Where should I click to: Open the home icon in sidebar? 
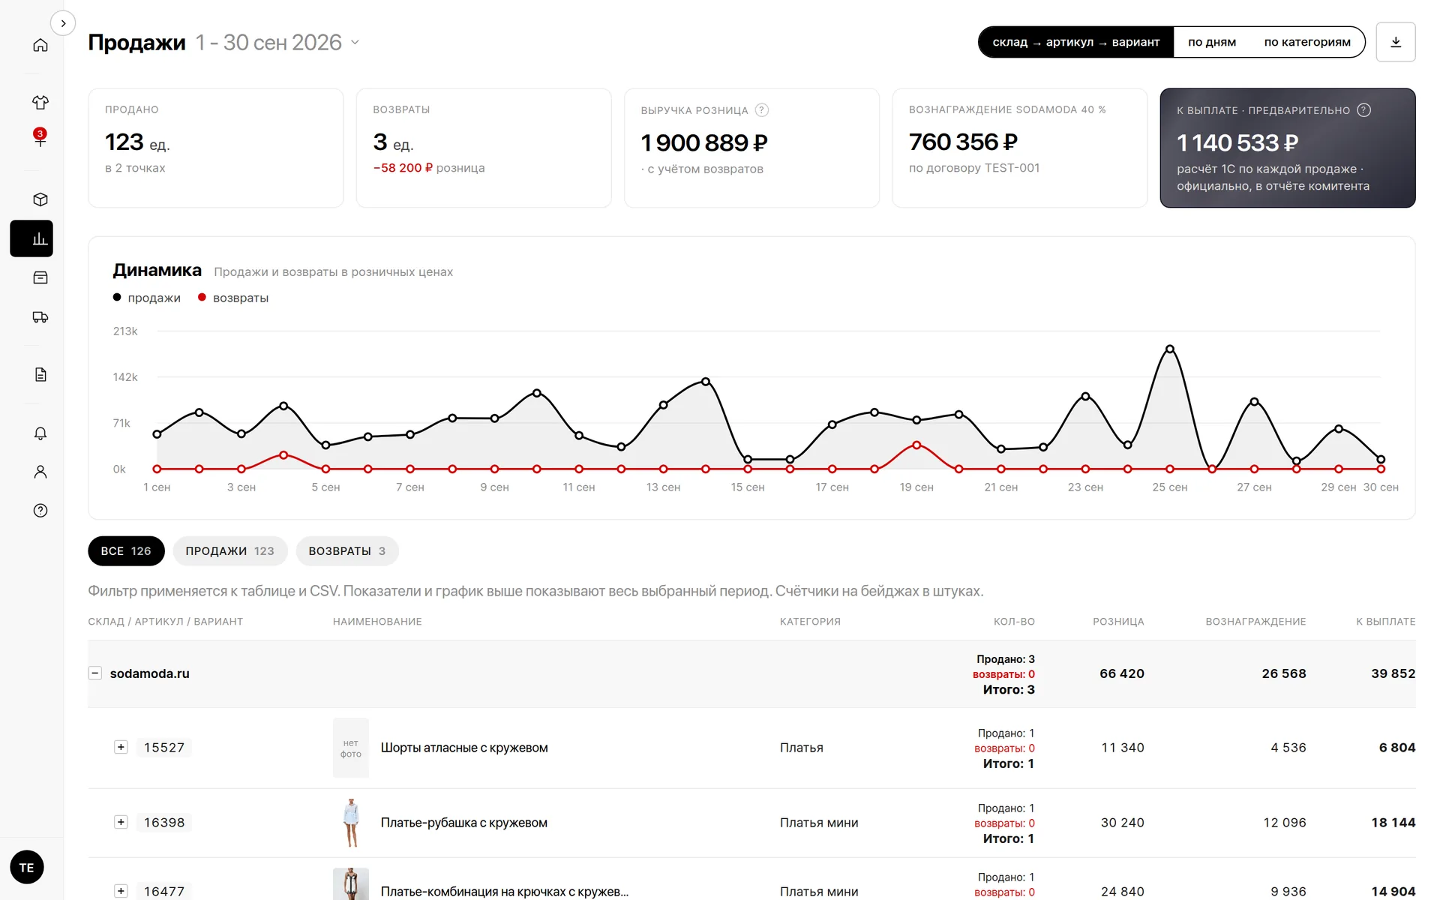click(40, 45)
